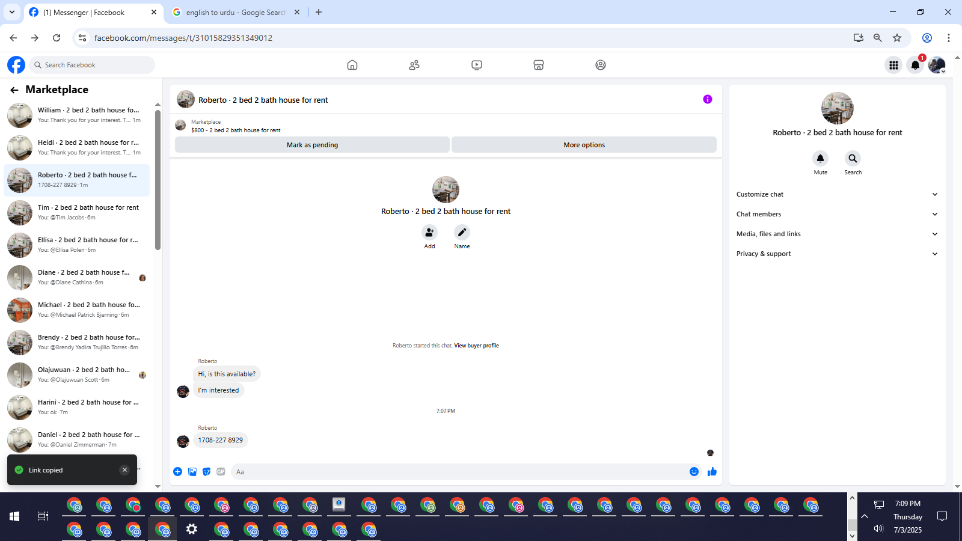
Task: Open emoji picker in message box
Action: click(694, 472)
